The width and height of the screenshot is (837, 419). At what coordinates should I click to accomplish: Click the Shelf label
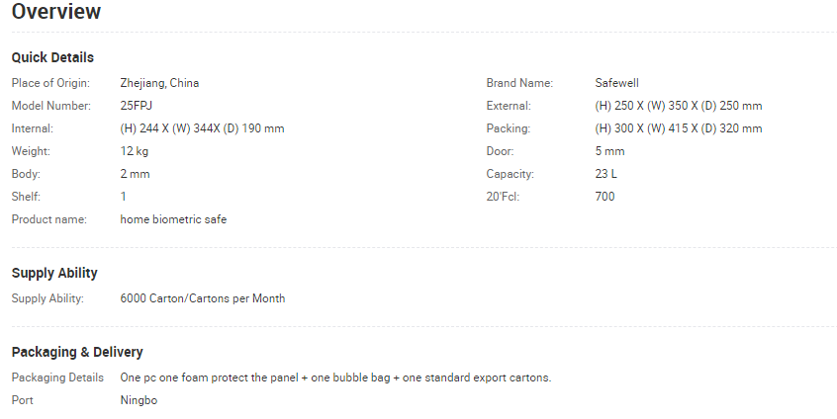26,197
